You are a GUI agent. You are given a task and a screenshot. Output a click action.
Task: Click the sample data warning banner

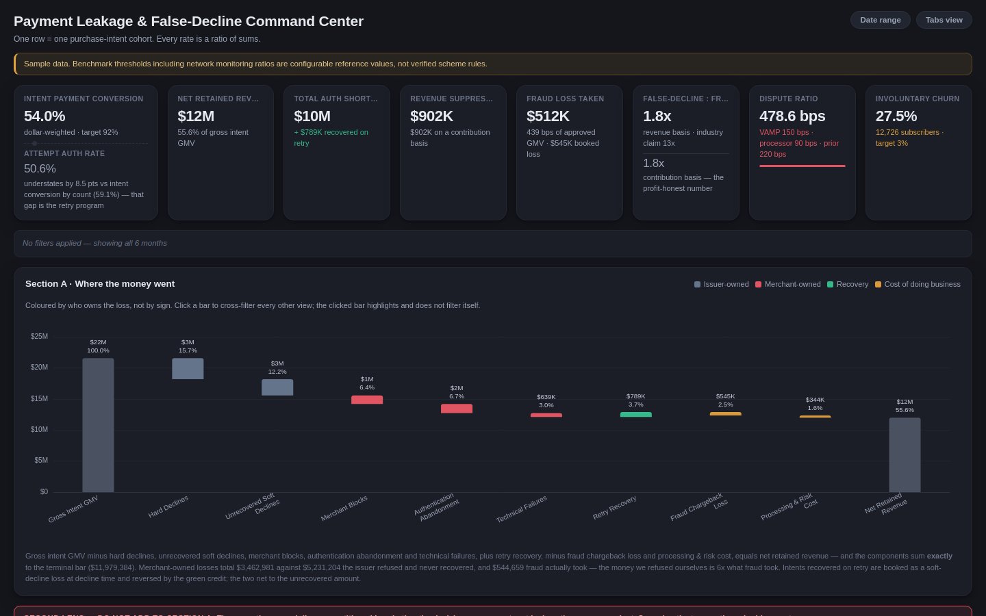tap(493, 64)
